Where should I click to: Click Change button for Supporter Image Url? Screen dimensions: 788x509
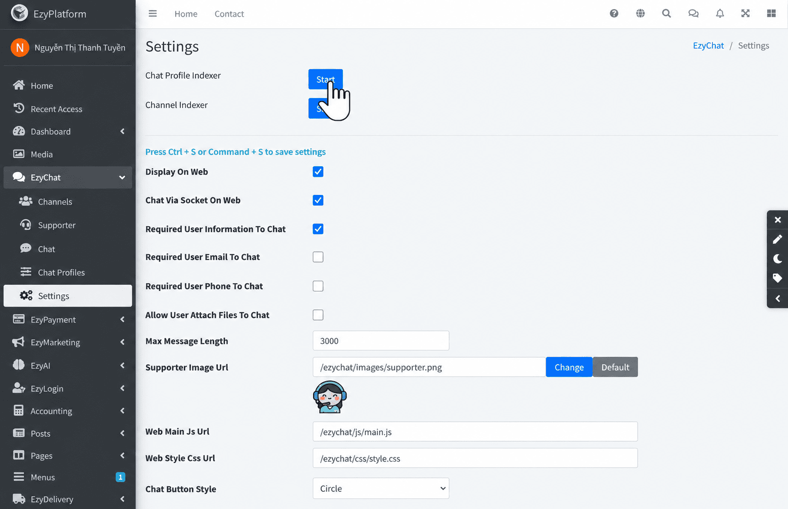(569, 367)
